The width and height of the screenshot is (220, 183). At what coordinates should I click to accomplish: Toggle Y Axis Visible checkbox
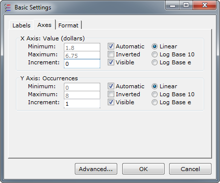pos(111,102)
